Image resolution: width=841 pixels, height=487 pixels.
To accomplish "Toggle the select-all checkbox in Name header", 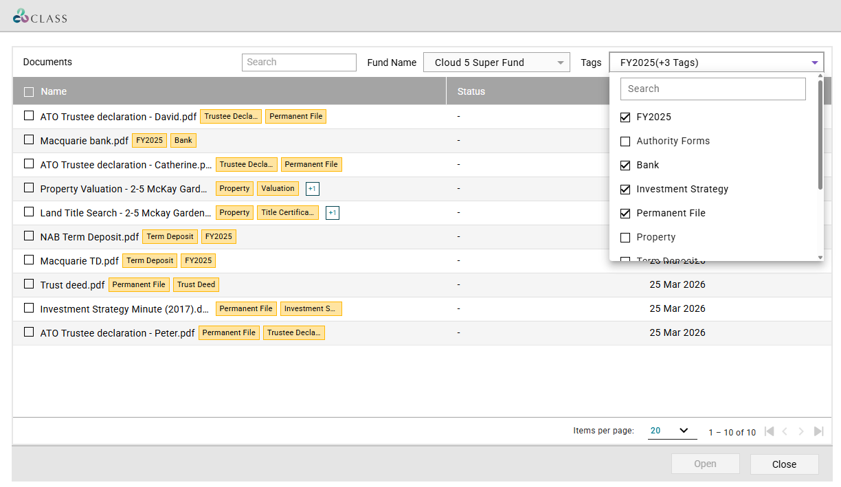I will (29, 92).
